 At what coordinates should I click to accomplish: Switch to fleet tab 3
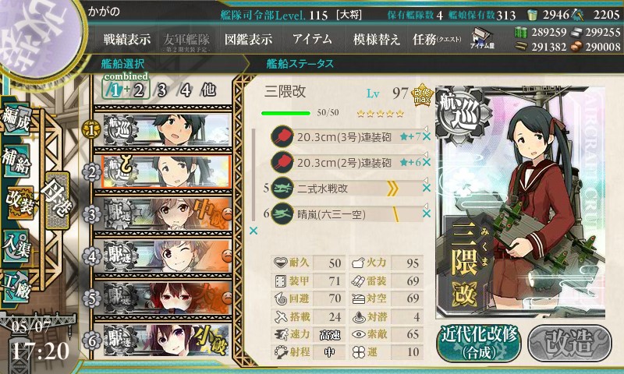(161, 90)
